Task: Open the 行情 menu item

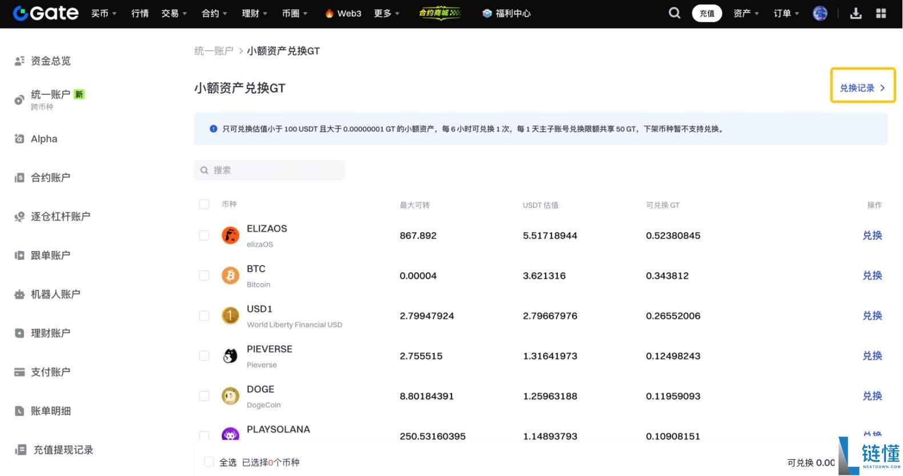Action: 140,13
